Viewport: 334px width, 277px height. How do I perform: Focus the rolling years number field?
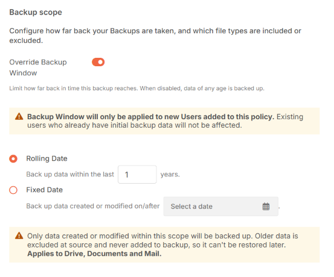coord(137,175)
